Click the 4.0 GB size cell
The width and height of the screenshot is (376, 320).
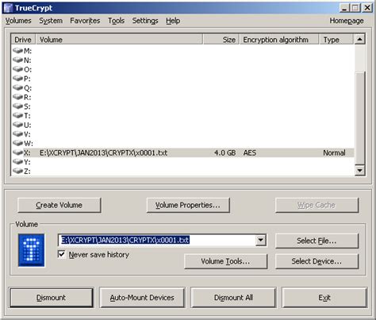224,152
